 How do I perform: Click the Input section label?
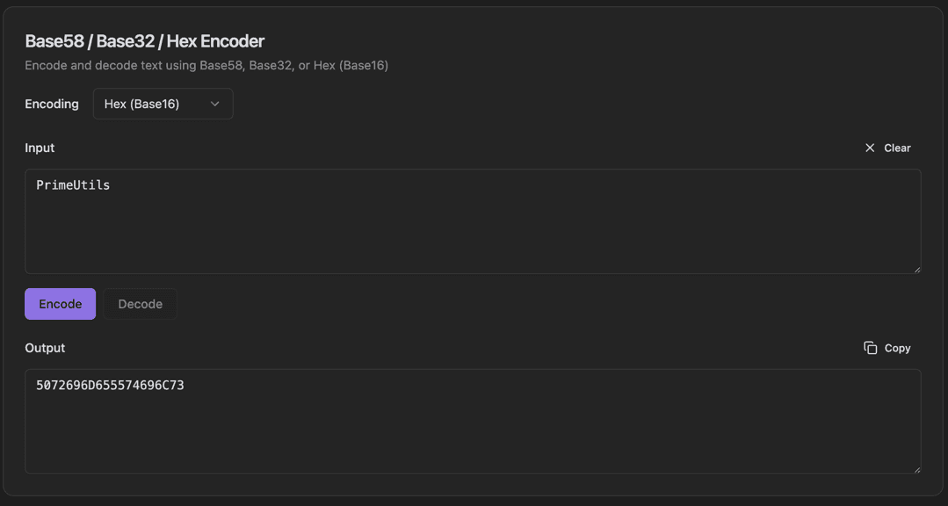(x=40, y=148)
